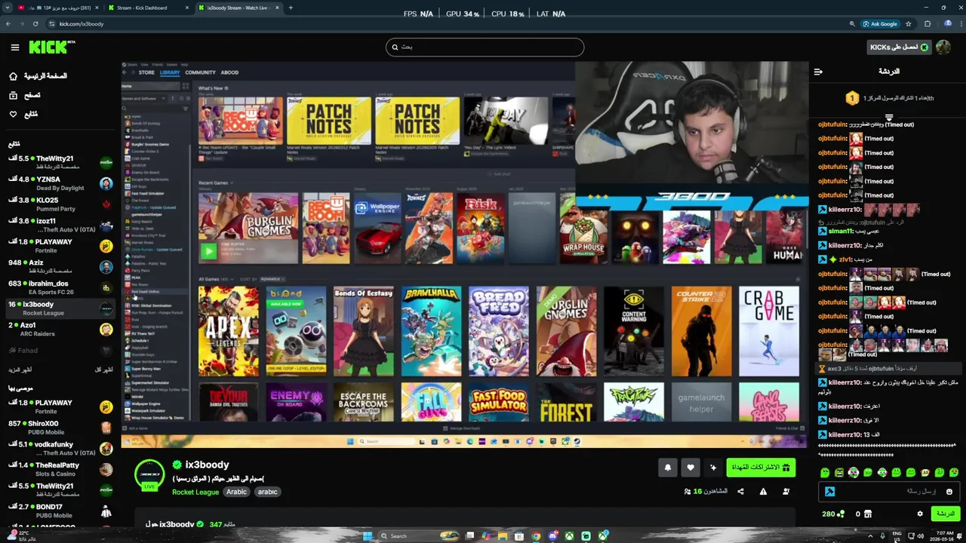Go to Home via house icon in sidebar
Screen dimensions: 966x543
tap(13, 76)
